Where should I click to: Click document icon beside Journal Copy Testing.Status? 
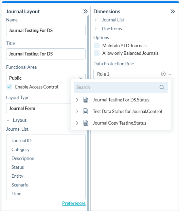pyautogui.click(x=86, y=123)
